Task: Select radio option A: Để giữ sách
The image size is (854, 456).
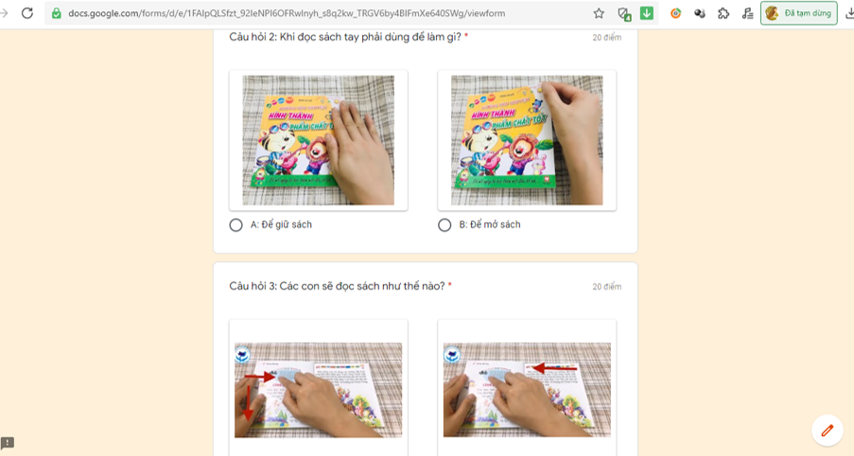Action: pyautogui.click(x=235, y=225)
